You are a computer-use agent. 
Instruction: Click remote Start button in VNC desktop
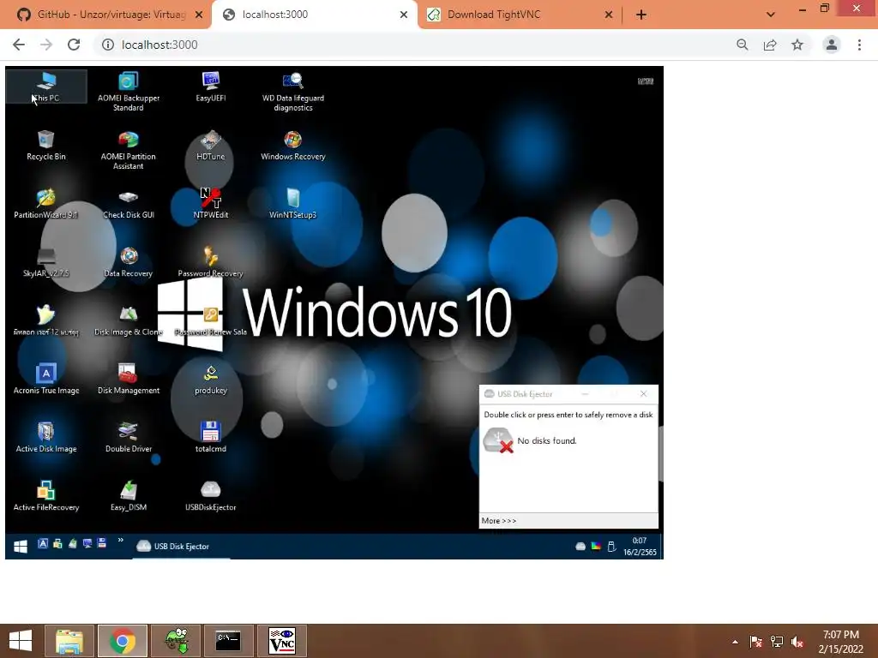[x=21, y=547]
